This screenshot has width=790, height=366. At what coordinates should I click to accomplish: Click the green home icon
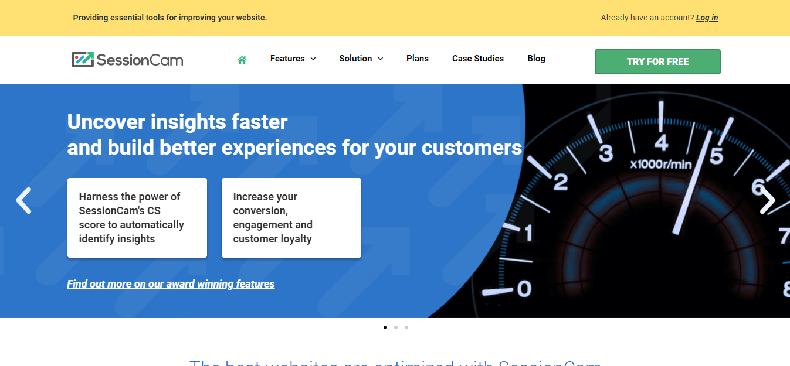242,59
